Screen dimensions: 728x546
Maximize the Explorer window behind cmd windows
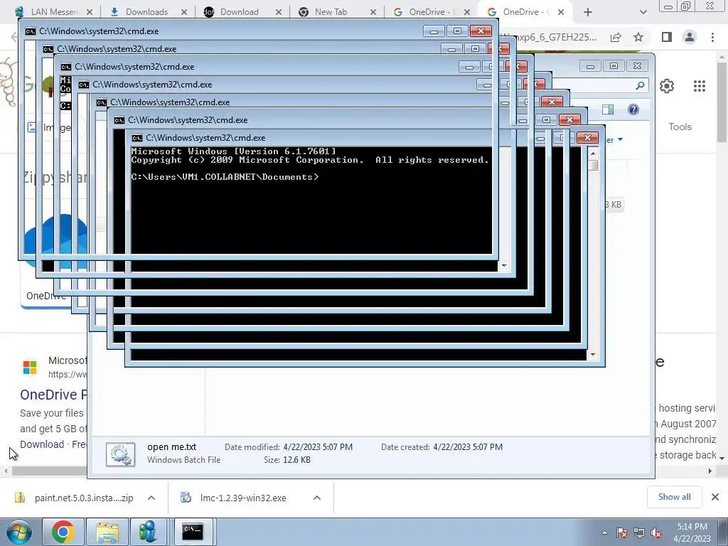(x=614, y=66)
